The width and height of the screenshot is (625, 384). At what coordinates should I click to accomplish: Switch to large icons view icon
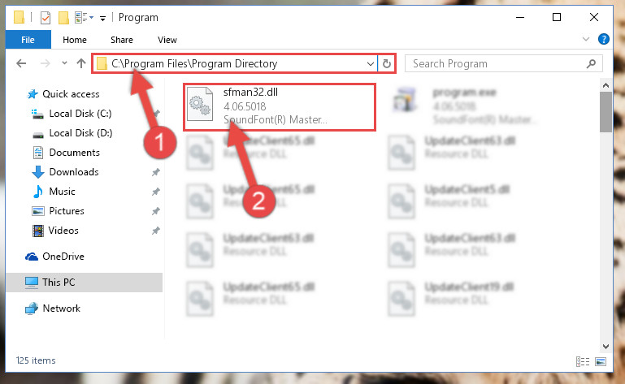(x=601, y=361)
